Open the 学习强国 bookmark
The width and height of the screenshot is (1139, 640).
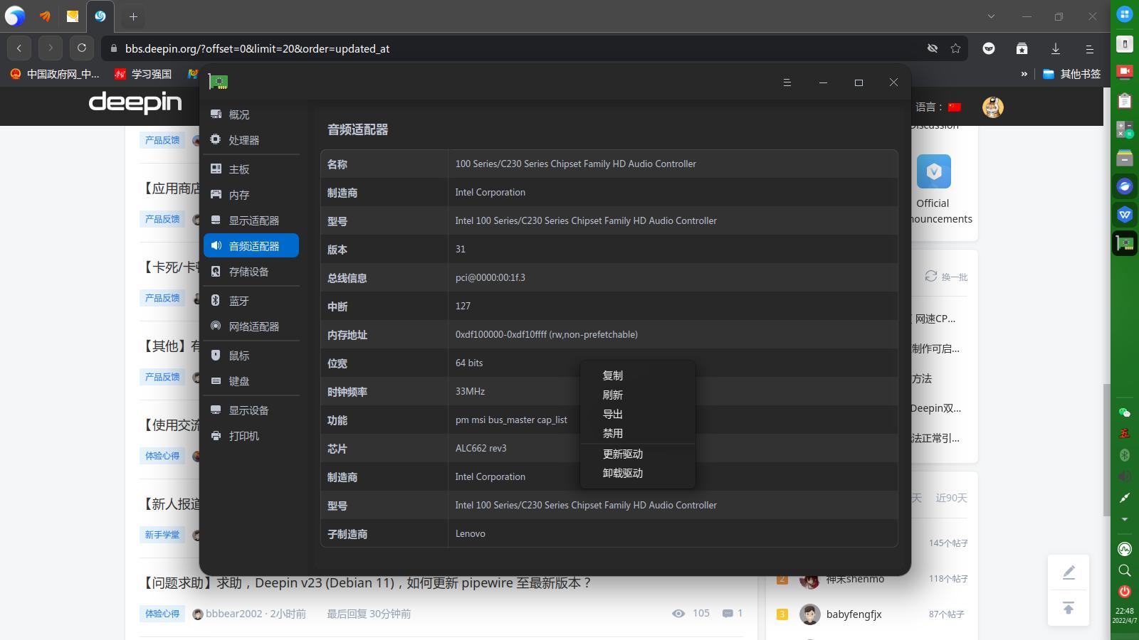(143, 74)
